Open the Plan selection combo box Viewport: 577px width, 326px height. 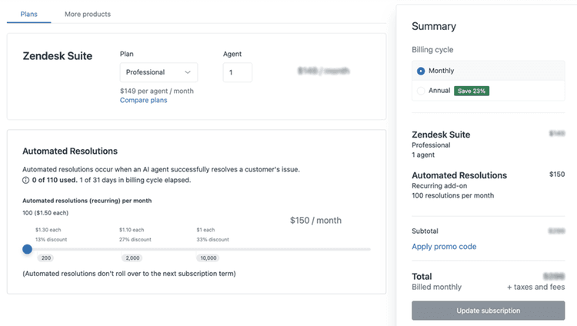(158, 72)
